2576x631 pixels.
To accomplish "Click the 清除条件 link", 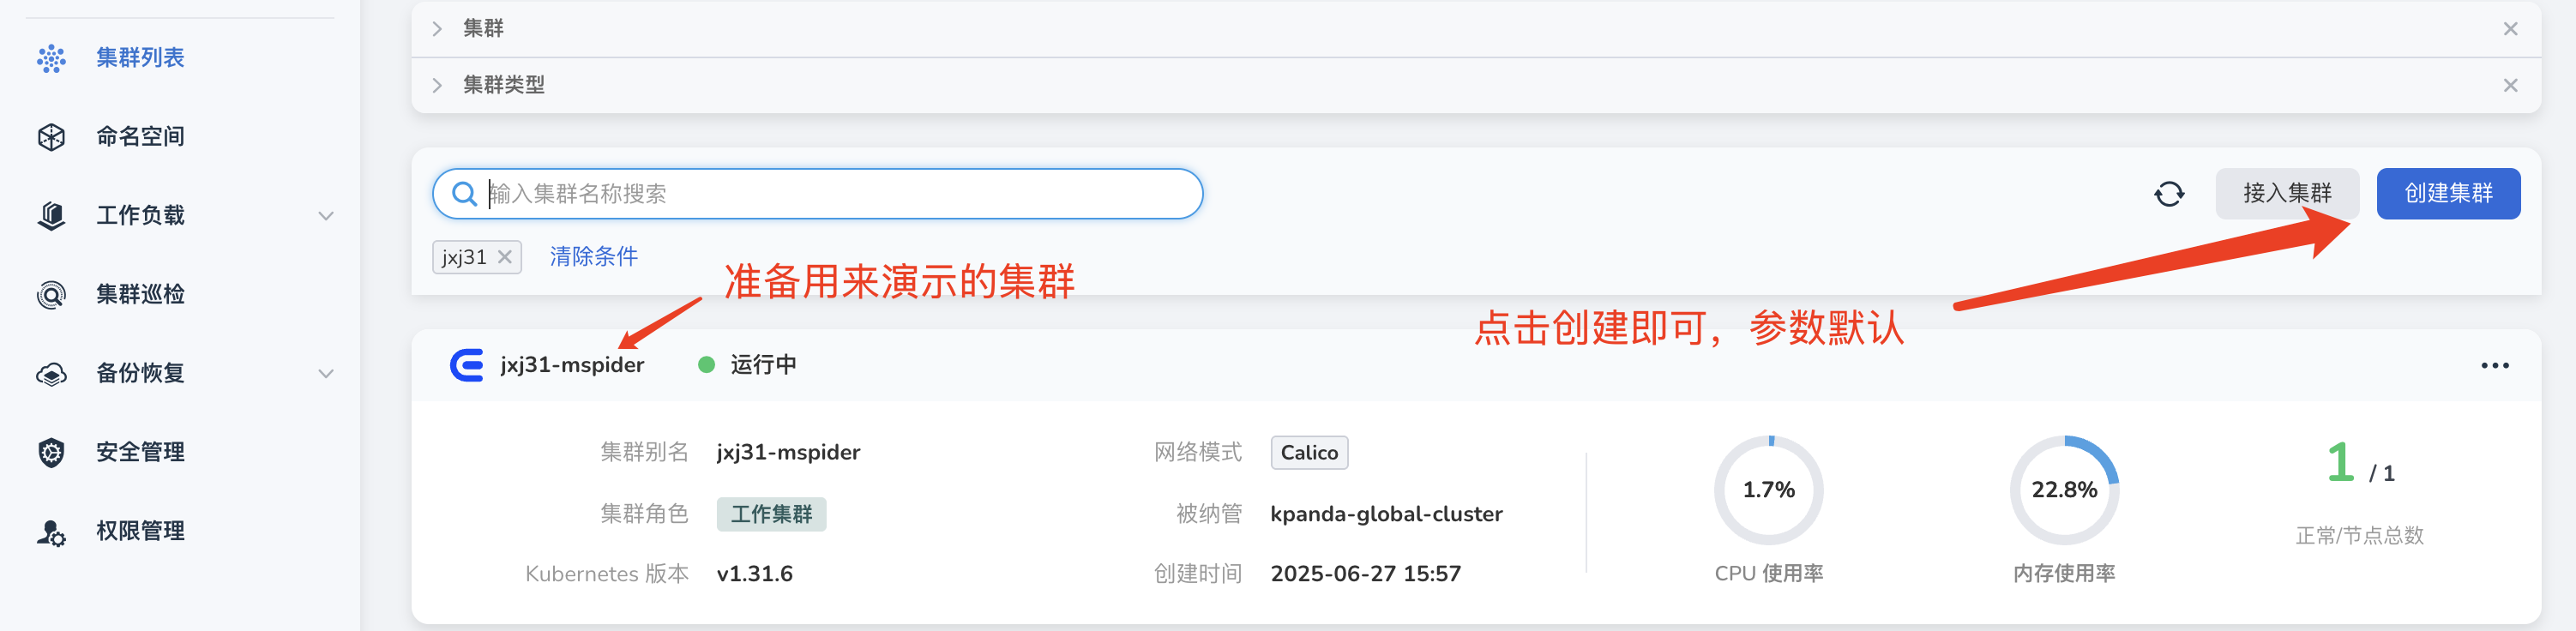I will pyautogui.click(x=593, y=257).
